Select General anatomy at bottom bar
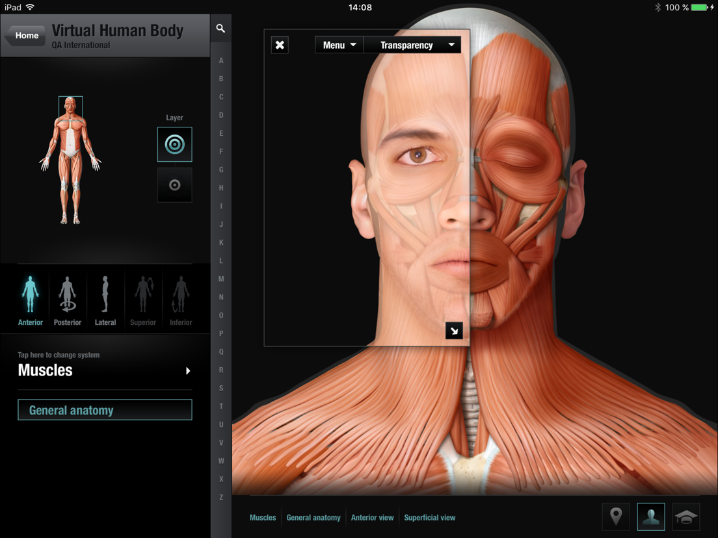Image resolution: width=718 pixels, height=538 pixels. tap(313, 517)
